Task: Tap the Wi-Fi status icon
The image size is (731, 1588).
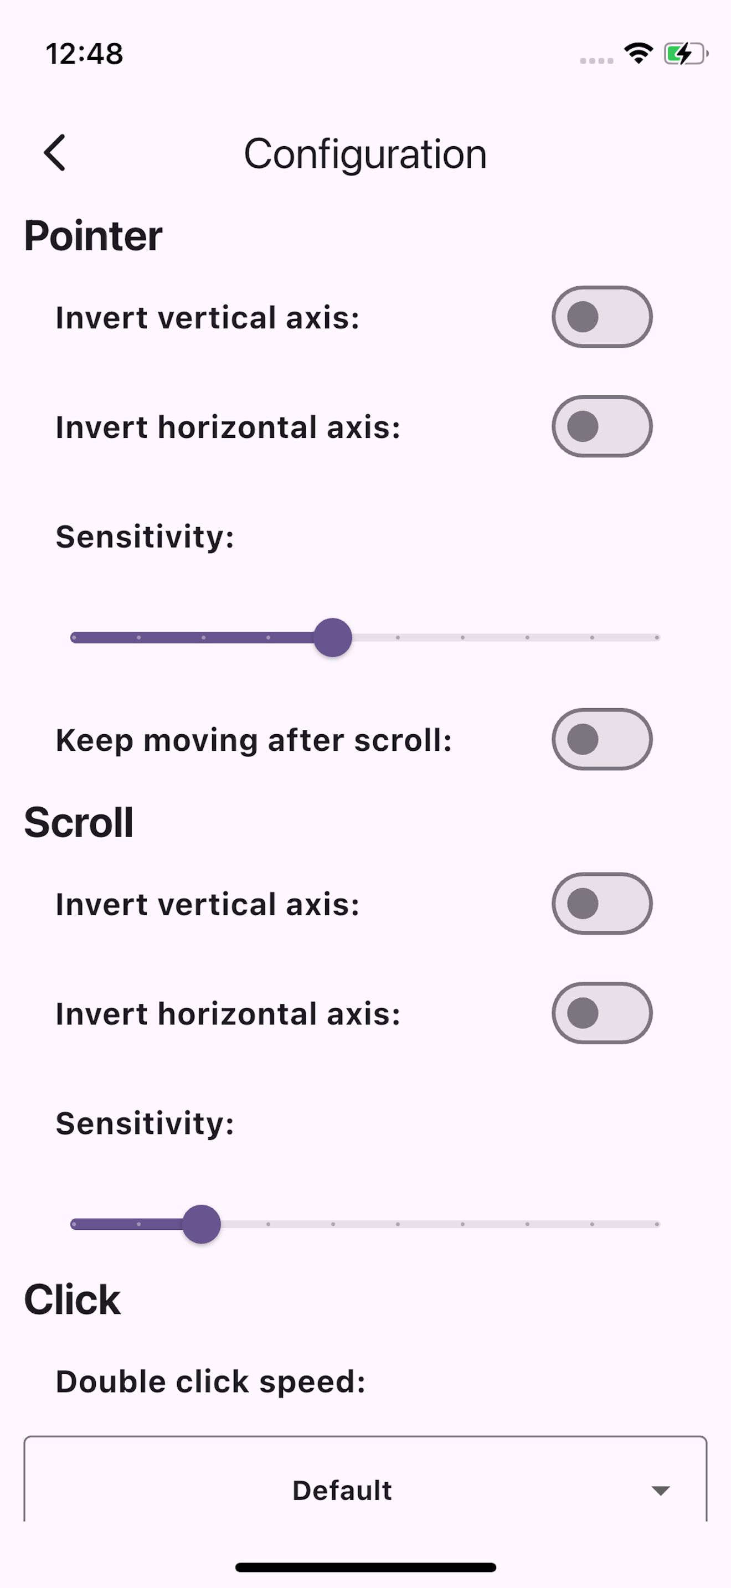Action: click(639, 54)
